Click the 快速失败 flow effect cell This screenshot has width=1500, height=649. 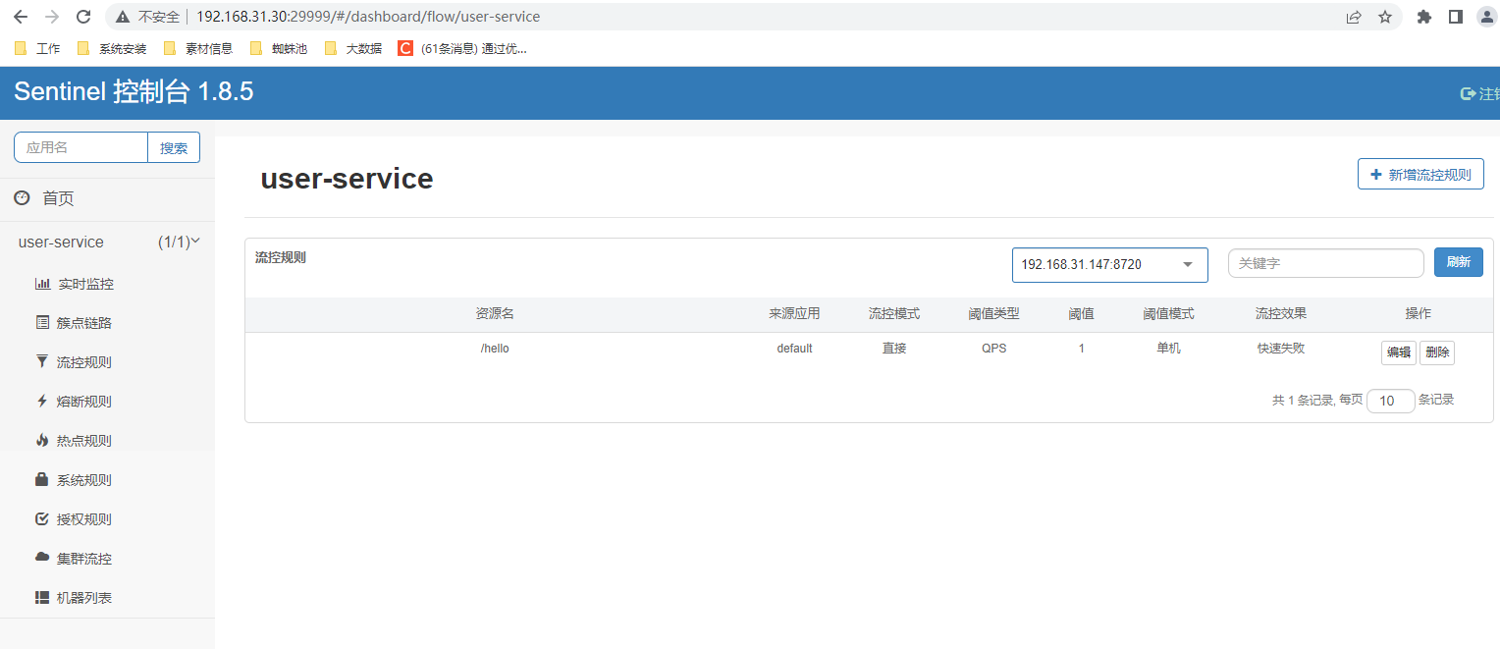point(1281,349)
